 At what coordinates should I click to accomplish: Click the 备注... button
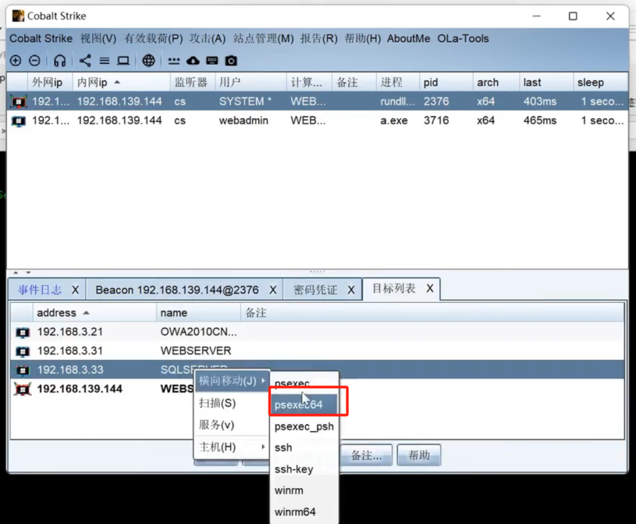[366, 456]
